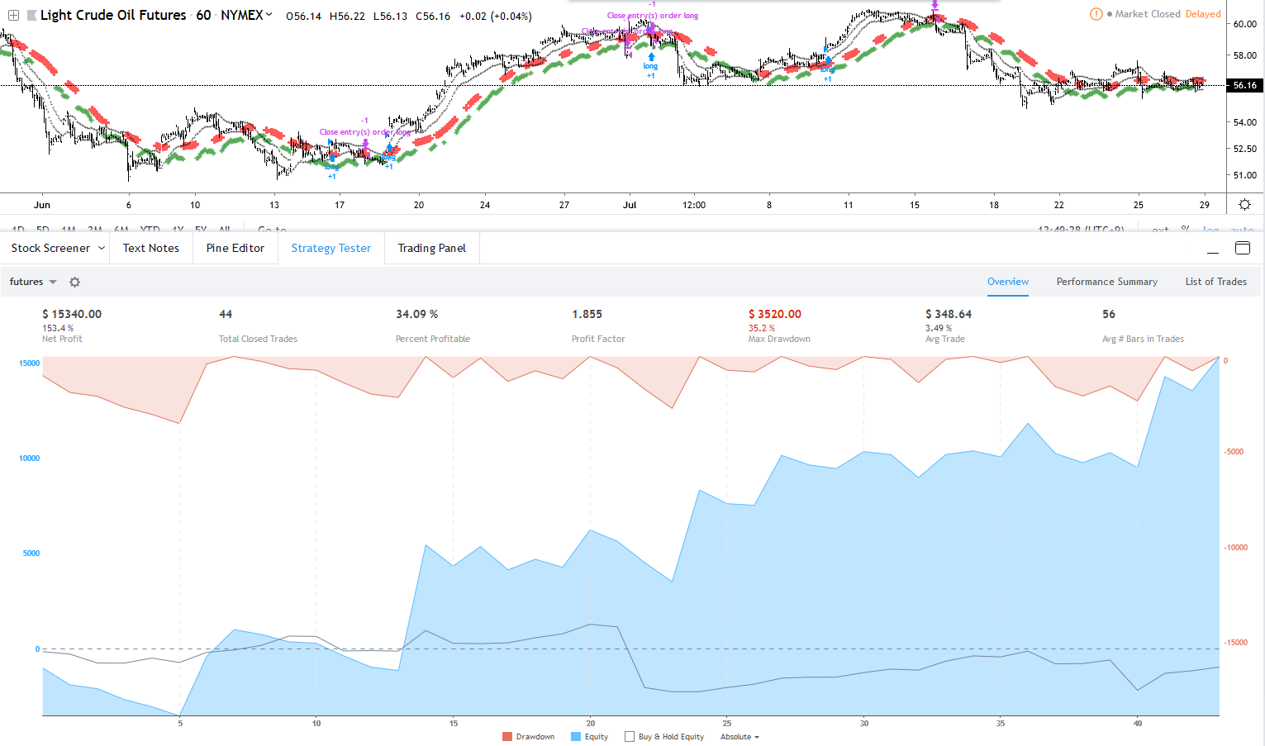The image size is (1265, 746).
Task: Open the Performance Summary tab
Action: 1106,282
